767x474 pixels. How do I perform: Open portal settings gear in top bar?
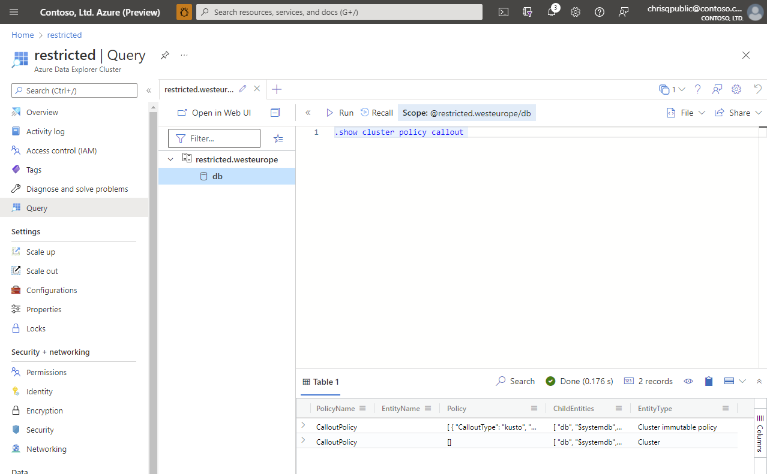click(576, 12)
